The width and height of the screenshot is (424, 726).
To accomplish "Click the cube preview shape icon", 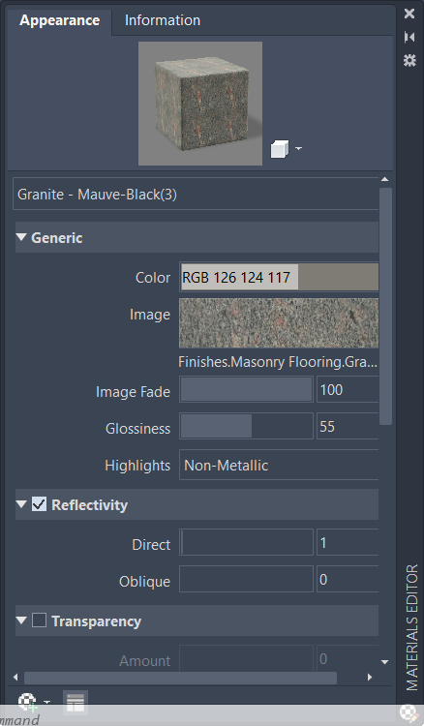I will (x=280, y=149).
